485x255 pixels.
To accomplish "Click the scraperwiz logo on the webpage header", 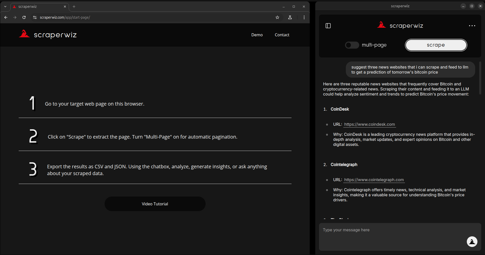I will coord(48,35).
